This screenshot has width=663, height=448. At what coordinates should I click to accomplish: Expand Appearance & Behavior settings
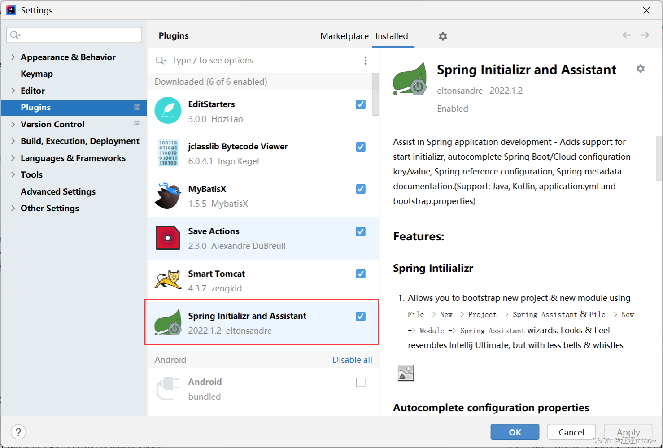[13, 57]
